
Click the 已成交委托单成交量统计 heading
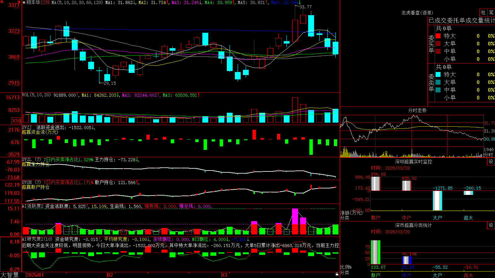pyautogui.click(x=462, y=20)
